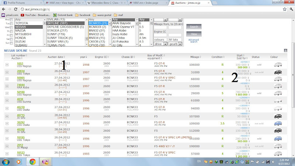The width and height of the screenshot is (295, 166).
Task: Open lot 50188 at USS Nagoya
Action: 21,92
